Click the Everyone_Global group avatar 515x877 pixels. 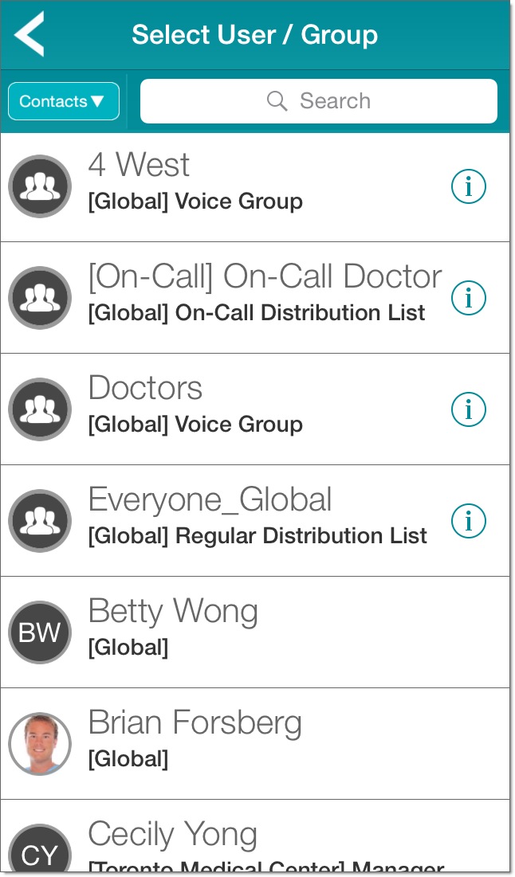coord(40,521)
